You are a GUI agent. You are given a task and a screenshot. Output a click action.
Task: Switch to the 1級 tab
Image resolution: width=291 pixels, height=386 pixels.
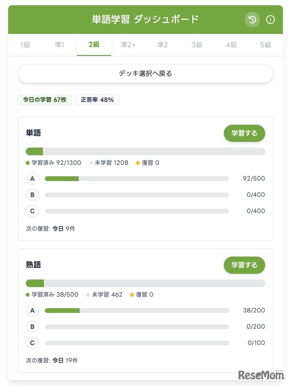pyautogui.click(x=25, y=45)
